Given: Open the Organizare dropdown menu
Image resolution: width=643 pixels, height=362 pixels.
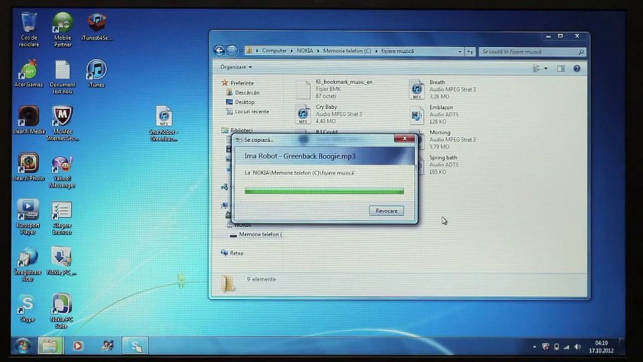Looking at the screenshot, I should [x=236, y=67].
